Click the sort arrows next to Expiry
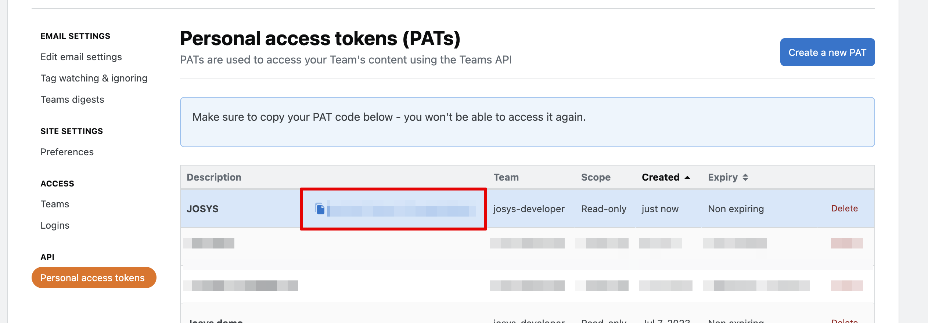The height and width of the screenshot is (323, 928). pos(745,178)
